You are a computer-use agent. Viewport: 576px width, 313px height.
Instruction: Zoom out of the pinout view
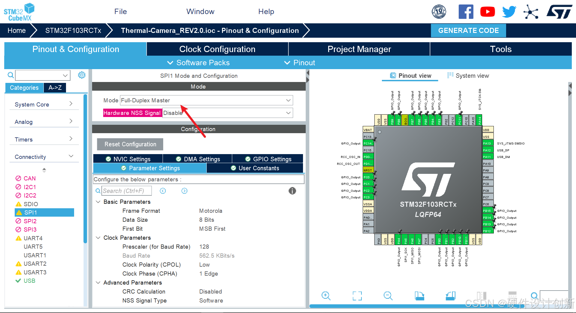[x=388, y=296]
